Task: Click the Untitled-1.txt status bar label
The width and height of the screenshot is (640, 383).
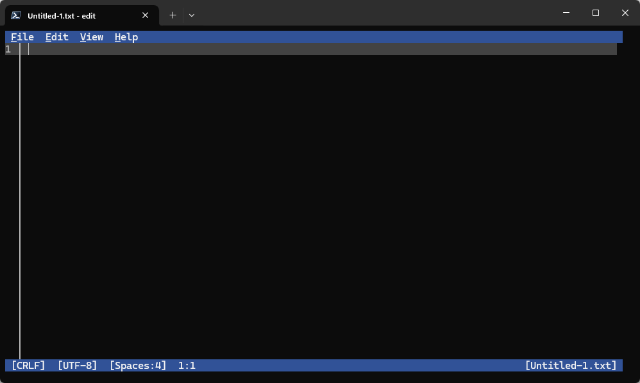Action: tap(571, 365)
